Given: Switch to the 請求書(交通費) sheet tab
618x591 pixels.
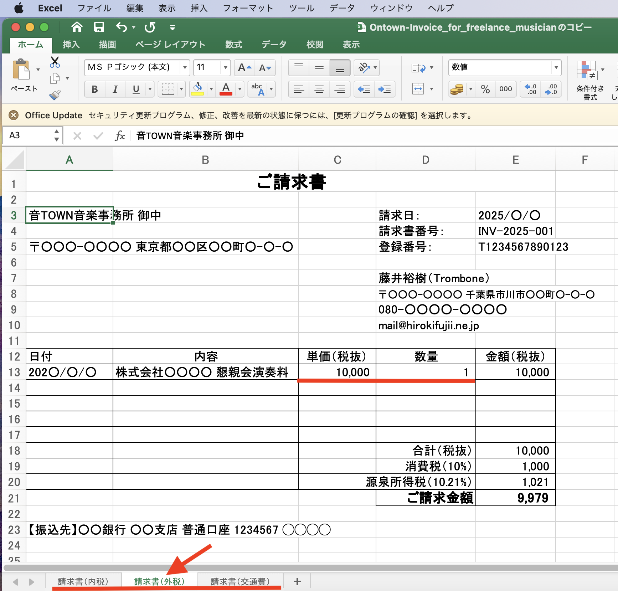Looking at the screenshot, I should (240, 581).
